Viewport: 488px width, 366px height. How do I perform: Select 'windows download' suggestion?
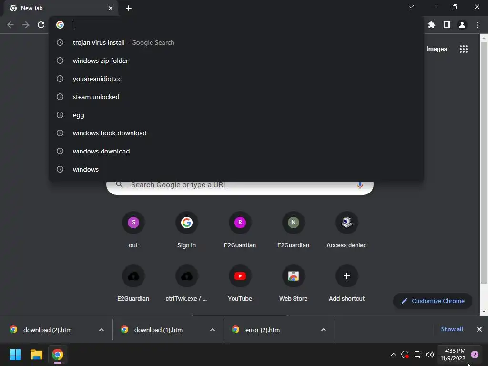(236, 151)
